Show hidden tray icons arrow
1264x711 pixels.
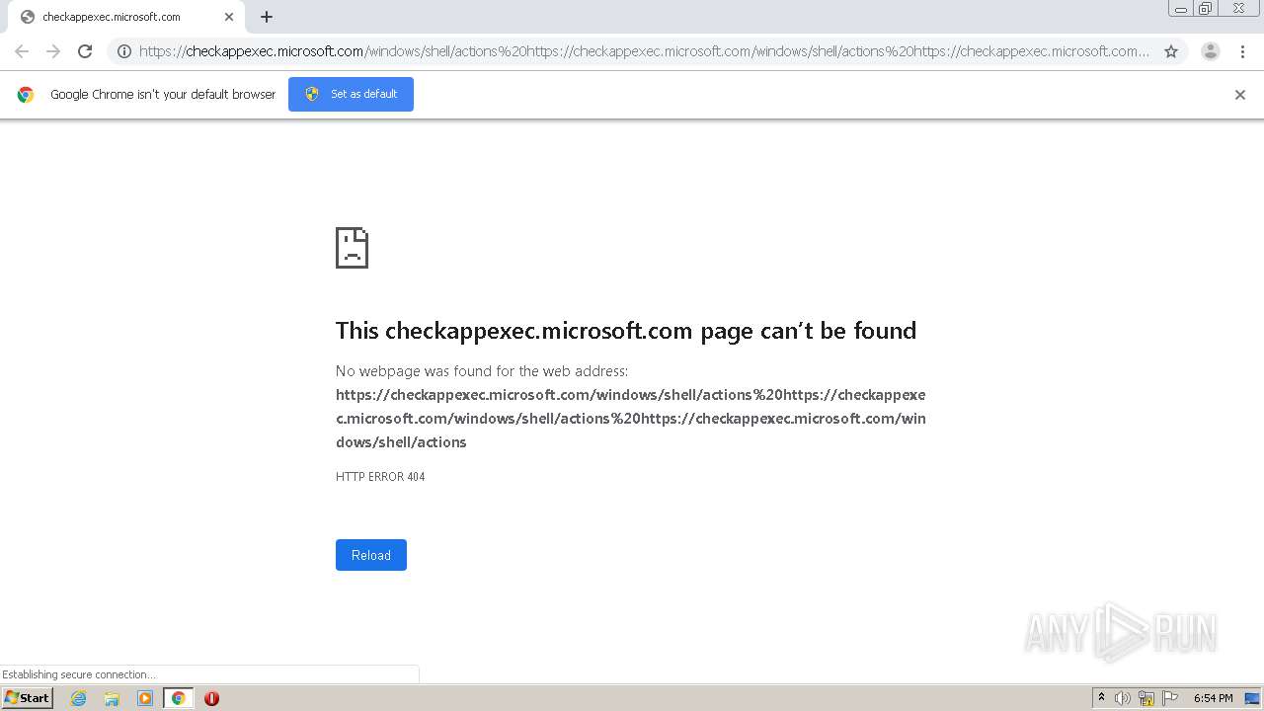point(1102,698)
